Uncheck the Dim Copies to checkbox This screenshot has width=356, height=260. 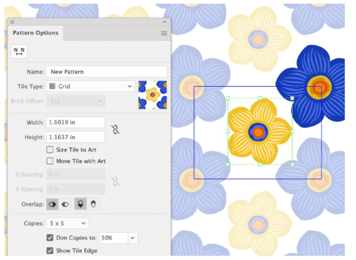(x=50, y=238)
